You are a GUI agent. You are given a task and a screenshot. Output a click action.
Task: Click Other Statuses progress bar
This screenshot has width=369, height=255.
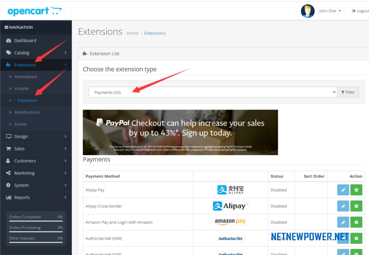[x=36, y=242]
